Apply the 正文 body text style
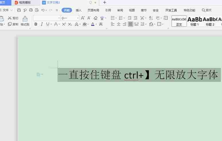Image resolution: width=222 pixels, height=141 pixels. [x=179, y=21]
